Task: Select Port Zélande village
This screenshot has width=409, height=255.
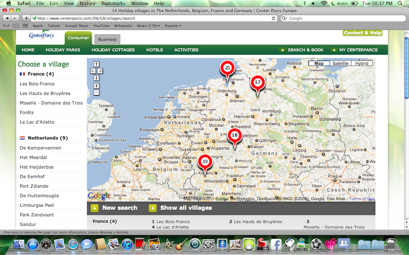Action: click(34, 186)
